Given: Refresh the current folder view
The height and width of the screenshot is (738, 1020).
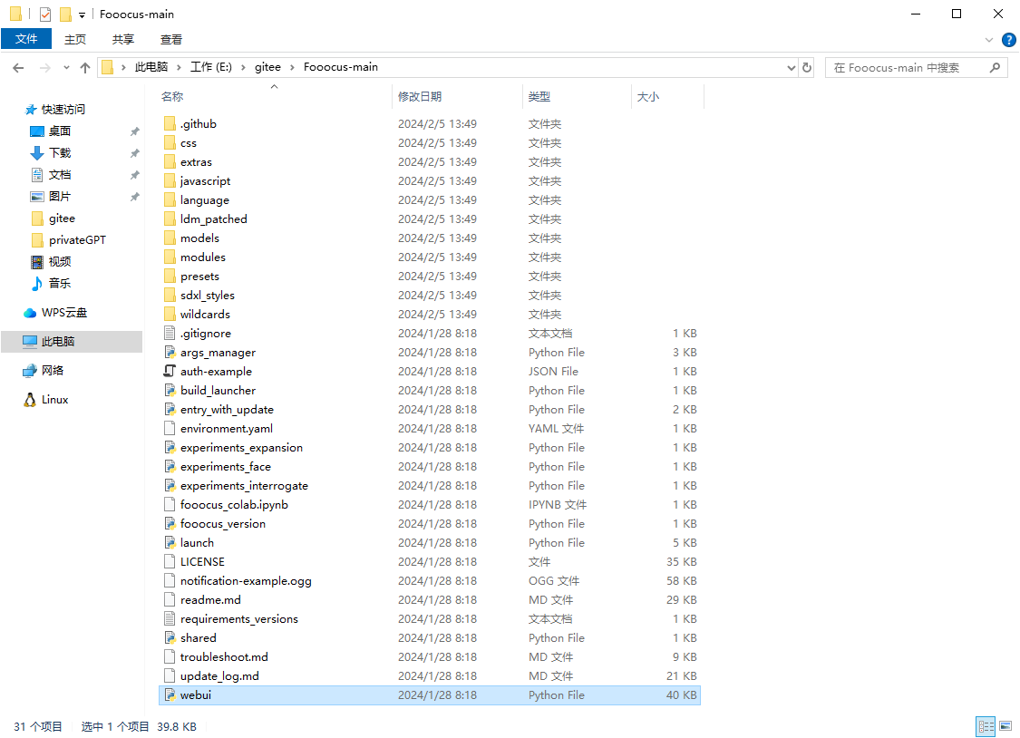Looking at the screenshot, I should 807,67.
